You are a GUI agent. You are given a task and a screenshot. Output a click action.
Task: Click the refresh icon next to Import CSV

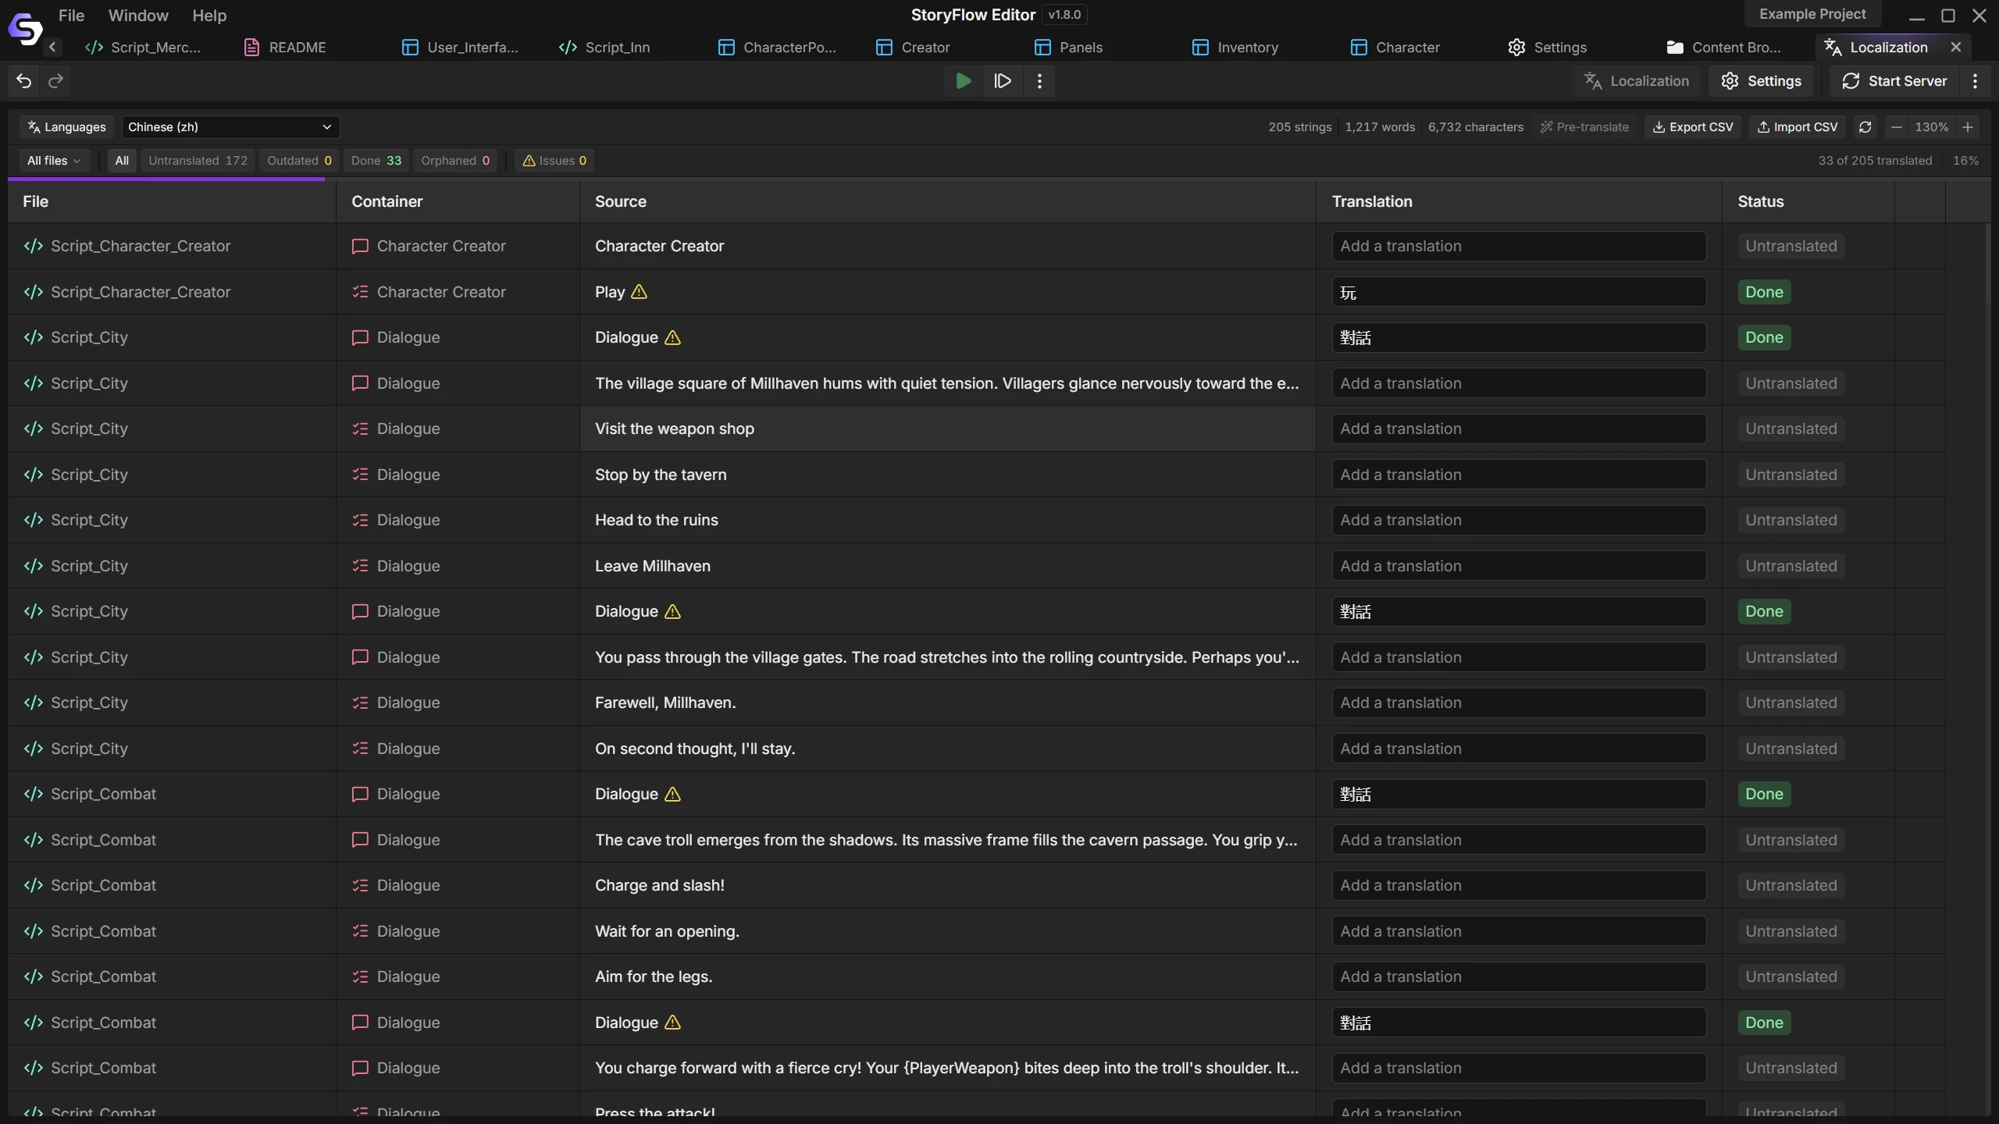pyautogui.click(x=1865, y=127)
